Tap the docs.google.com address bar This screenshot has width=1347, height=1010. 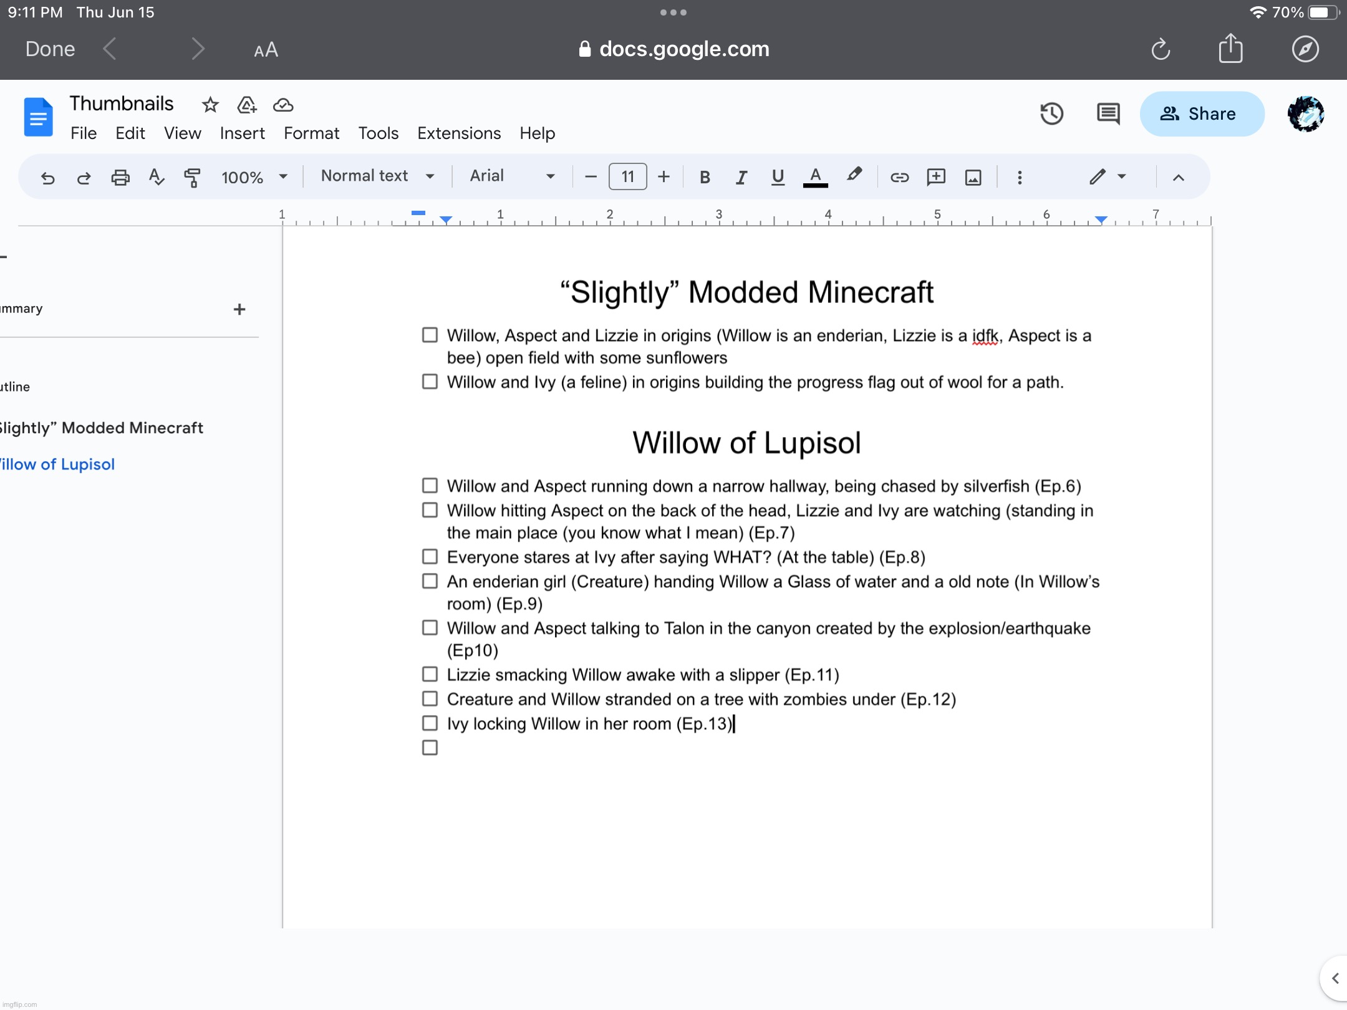(x=673, y=49)
